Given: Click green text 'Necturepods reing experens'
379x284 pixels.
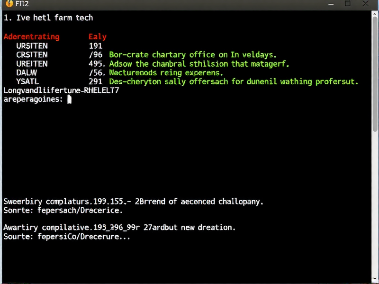Looking at the screenshot, I should pos(165,72).
